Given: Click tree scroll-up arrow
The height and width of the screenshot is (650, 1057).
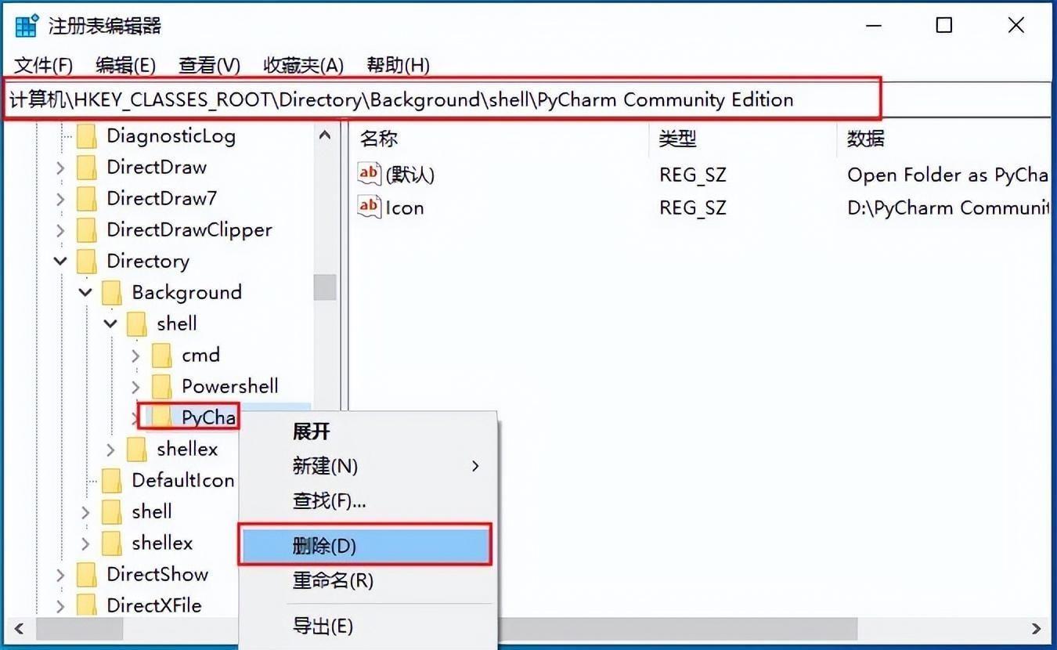Looking at the screenshot, I should (x=325, y=135).
